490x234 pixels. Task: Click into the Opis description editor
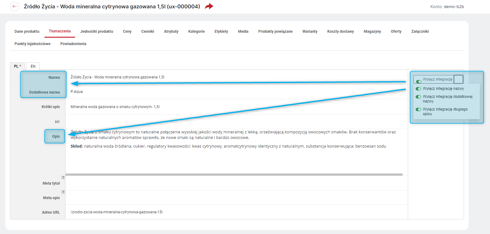coord(237,151)
